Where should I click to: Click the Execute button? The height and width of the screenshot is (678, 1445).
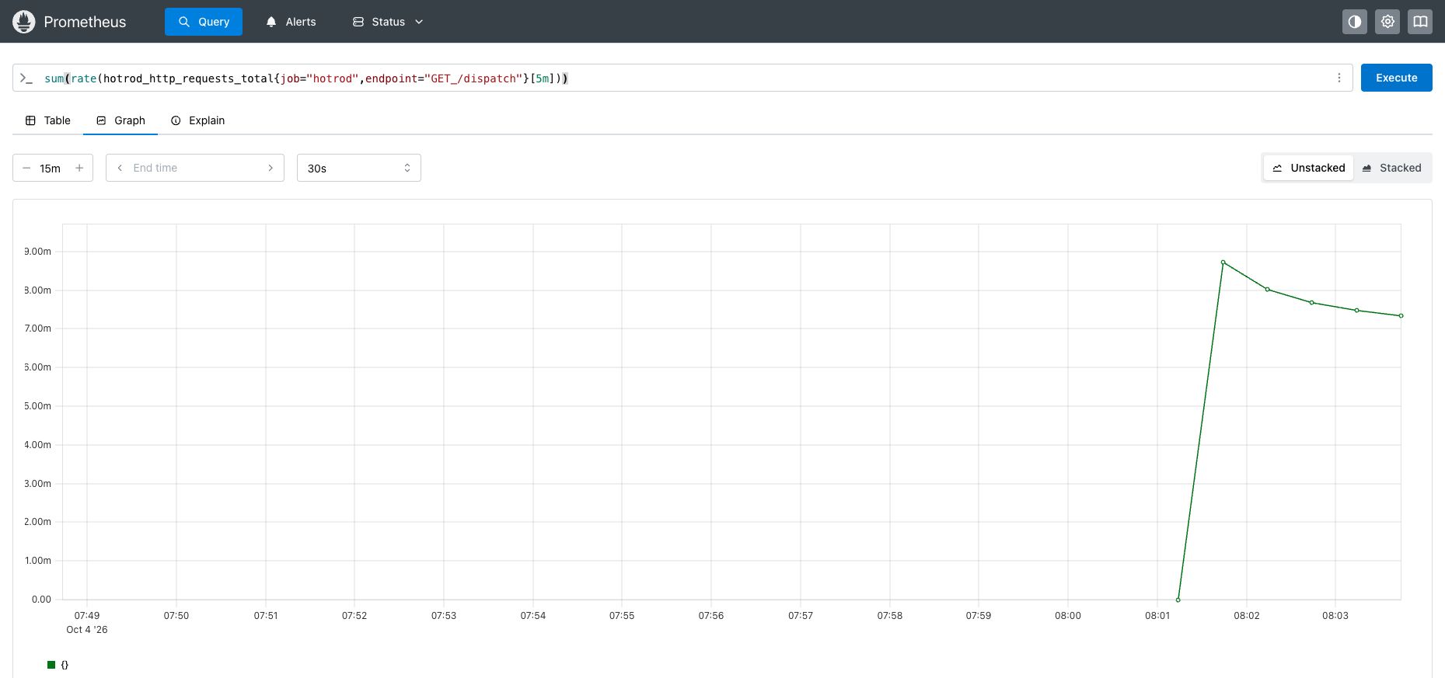pyautogui.click(x=1396, y=78)
